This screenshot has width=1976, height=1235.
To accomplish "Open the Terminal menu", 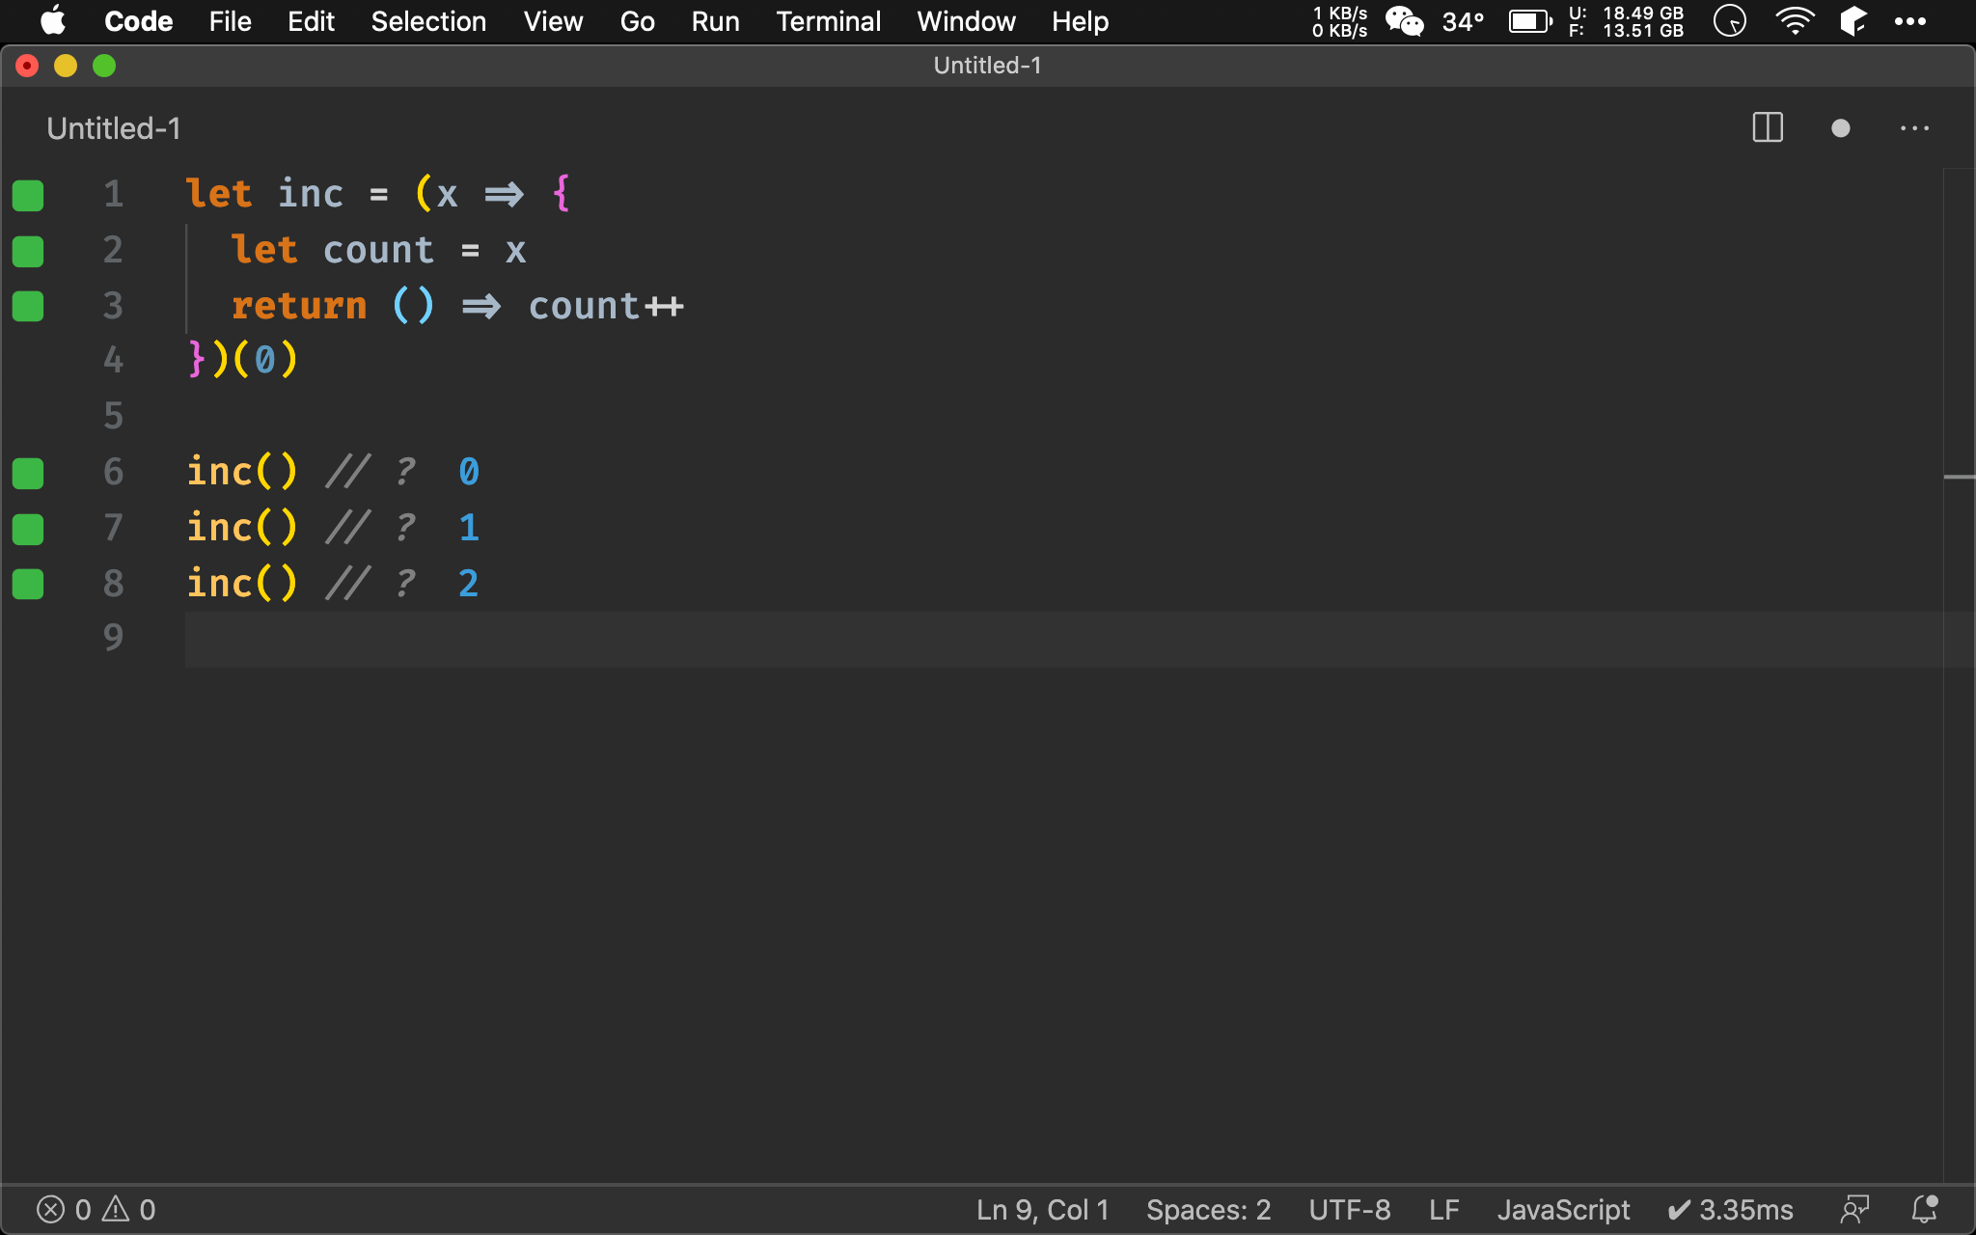I will click(828, 21).
